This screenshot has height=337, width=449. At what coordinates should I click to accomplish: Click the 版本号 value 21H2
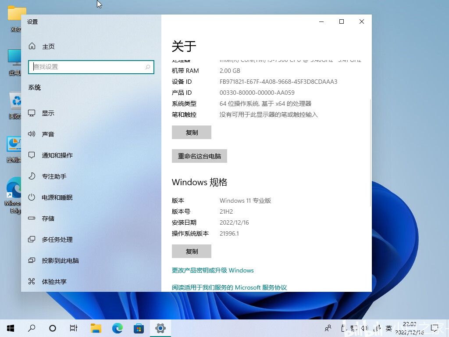pyautogui.click(x=226, y=212)
